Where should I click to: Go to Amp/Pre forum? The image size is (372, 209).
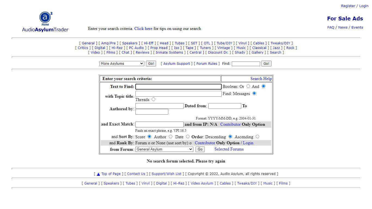tap(108, 43)
